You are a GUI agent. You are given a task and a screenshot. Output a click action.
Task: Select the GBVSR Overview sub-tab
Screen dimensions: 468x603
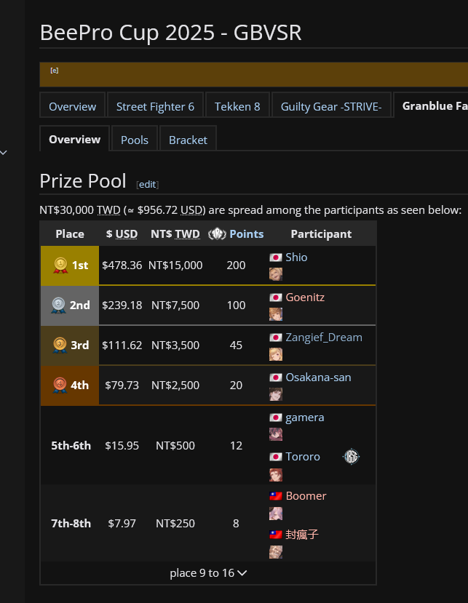[75, 139]
